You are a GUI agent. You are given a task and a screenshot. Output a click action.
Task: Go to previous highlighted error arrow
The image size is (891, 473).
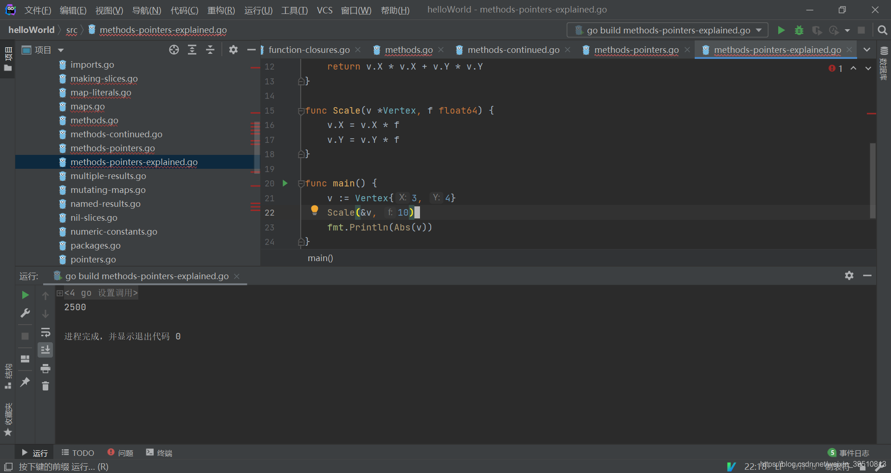coord(853,68)
